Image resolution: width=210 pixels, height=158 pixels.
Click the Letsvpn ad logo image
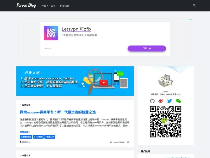point(51,33)
